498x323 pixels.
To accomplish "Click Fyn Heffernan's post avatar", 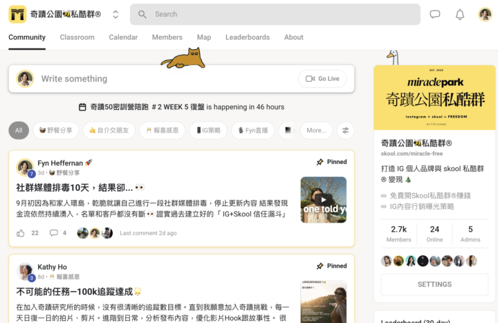I will (x=25, y=167).
